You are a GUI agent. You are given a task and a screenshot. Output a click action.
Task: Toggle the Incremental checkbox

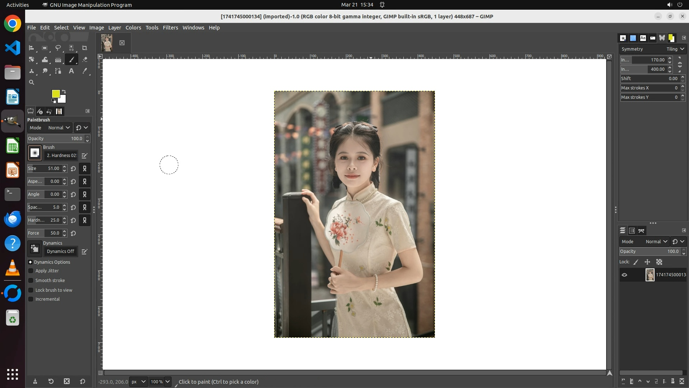[31, 299]
